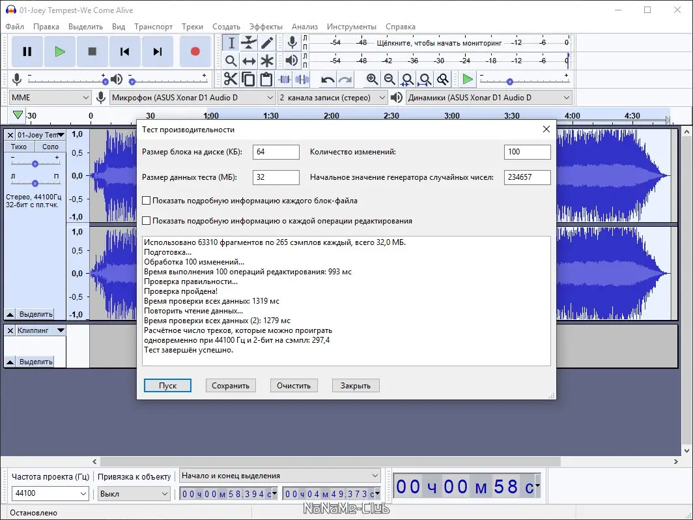
Task: Click the Cut scissors icon
Action: tap(231, 79)
